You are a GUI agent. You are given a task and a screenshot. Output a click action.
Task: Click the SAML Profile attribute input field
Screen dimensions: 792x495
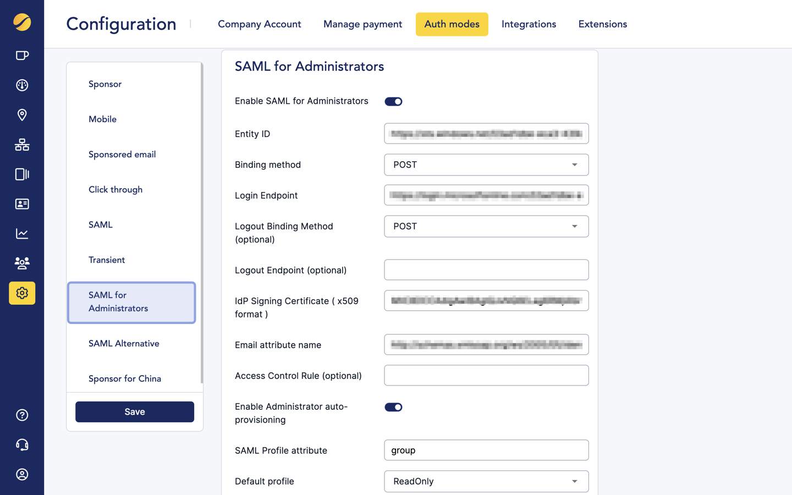486,450
